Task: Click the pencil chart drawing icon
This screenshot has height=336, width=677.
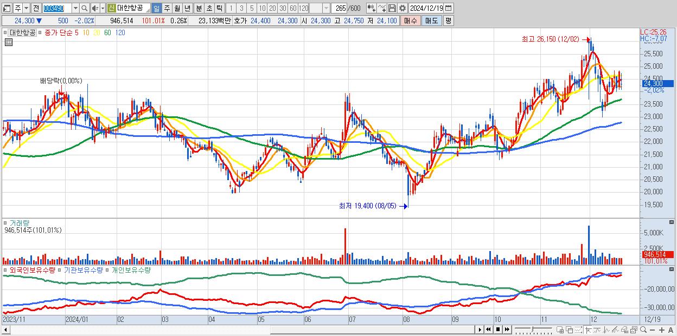Action: 615,330
